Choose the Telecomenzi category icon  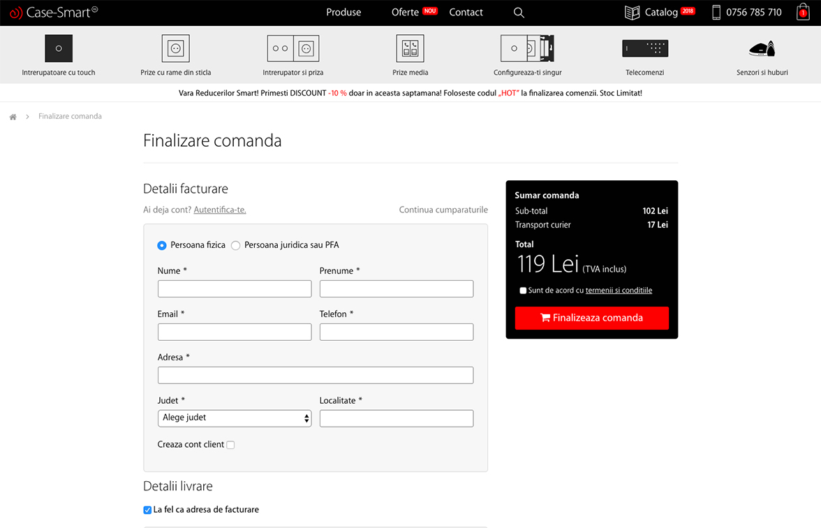click(644, 48)
